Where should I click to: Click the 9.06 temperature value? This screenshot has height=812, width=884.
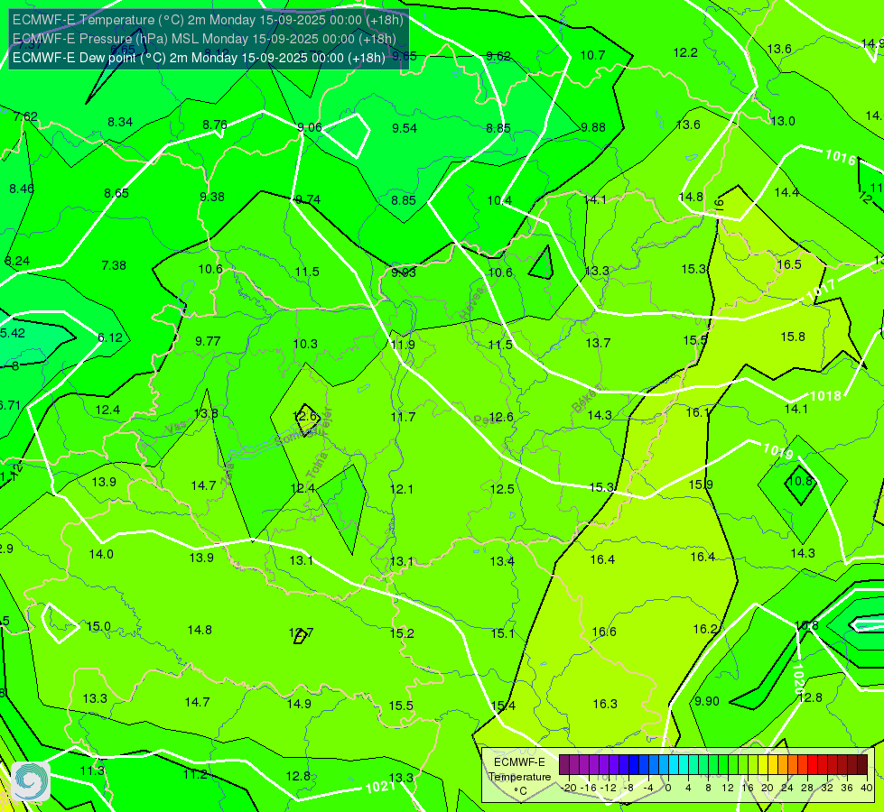point(310,127)
